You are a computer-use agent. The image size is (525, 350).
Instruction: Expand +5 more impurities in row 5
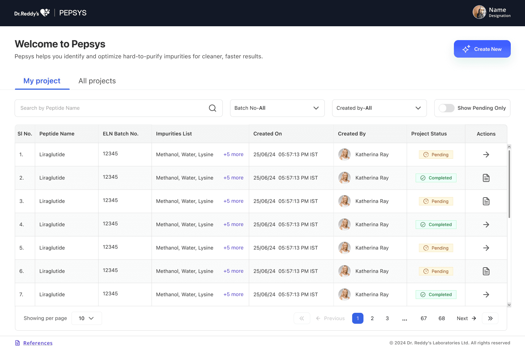233,248
